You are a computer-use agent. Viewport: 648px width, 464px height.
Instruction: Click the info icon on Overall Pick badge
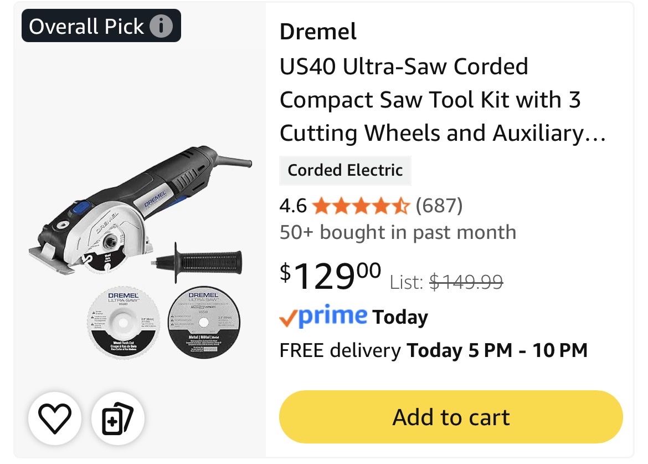point(162,26)
